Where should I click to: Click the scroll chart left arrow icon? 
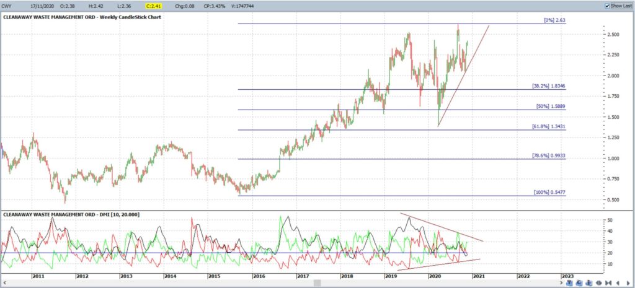tap(618, 283)
